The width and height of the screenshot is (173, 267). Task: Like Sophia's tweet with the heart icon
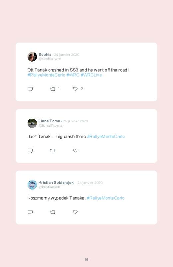pyautogui.click(x=75, y=89)
